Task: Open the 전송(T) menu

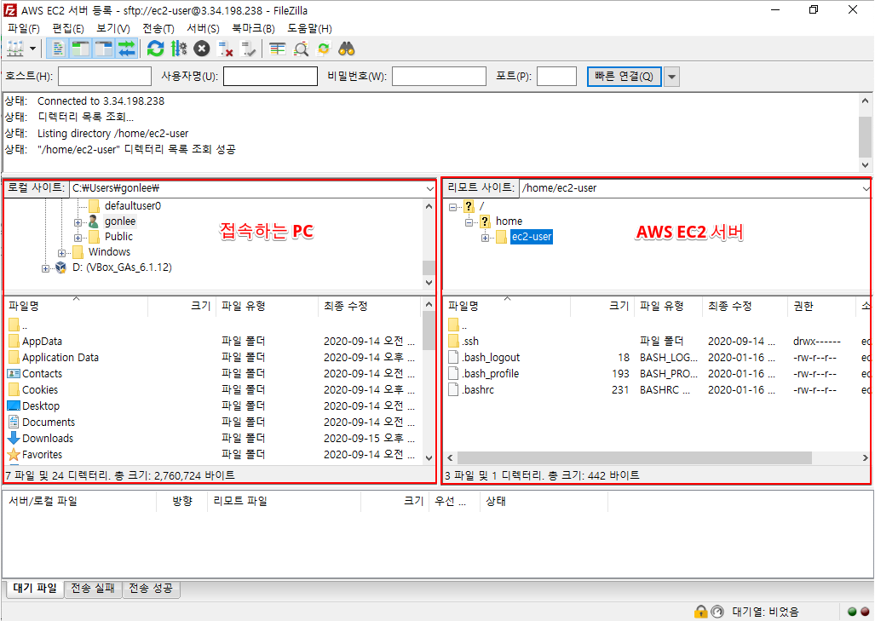Action: (x=158, y=28)
